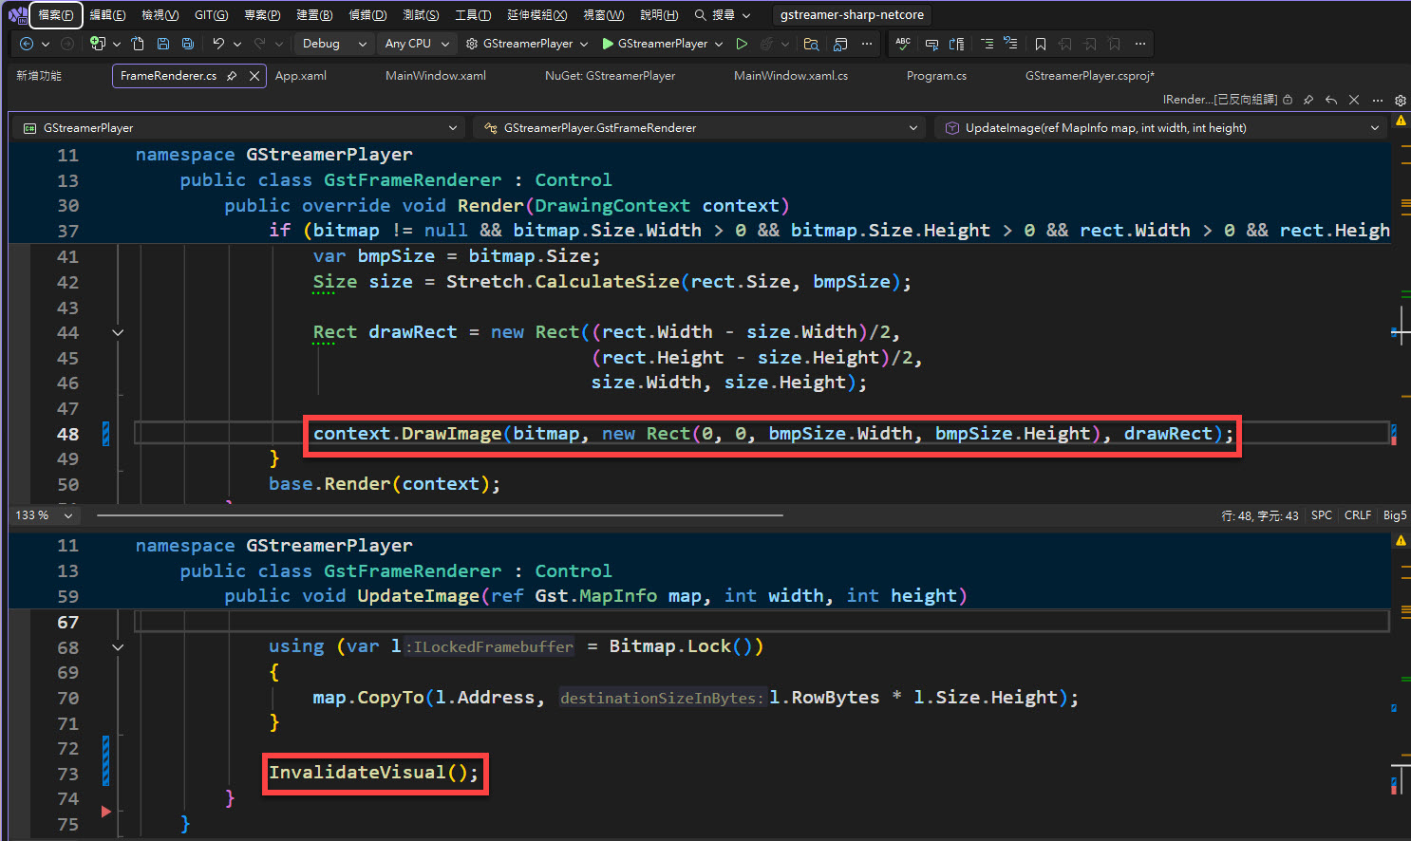Click the spell checker ABC icon
Viewport: 1411px width, 841px height.
(903, 44)
